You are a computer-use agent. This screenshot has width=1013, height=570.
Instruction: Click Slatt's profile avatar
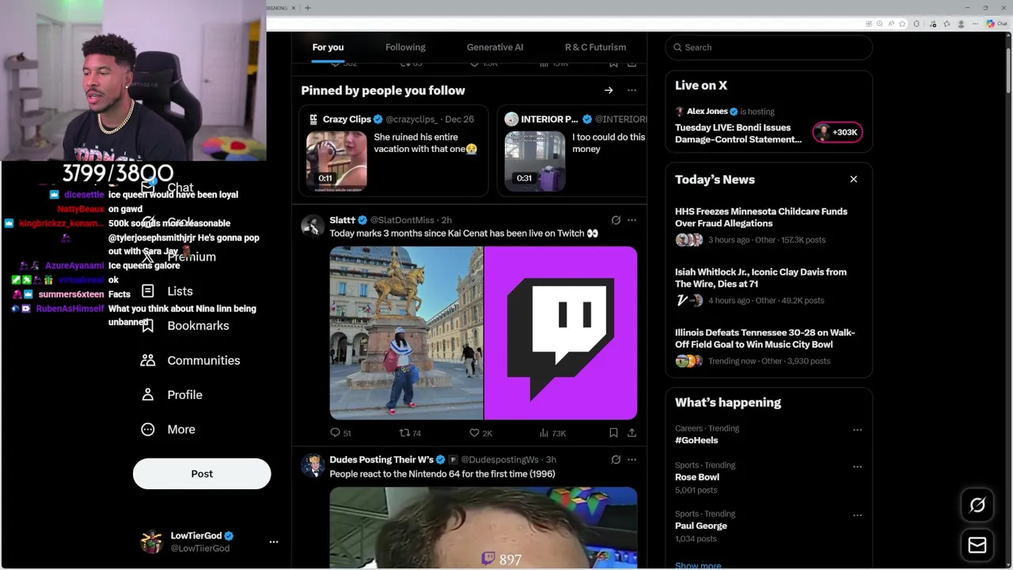pos(313,226)
